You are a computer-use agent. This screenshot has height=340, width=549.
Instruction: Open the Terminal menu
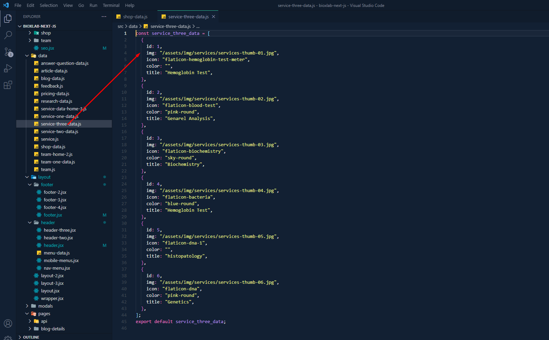pos(111,6)
